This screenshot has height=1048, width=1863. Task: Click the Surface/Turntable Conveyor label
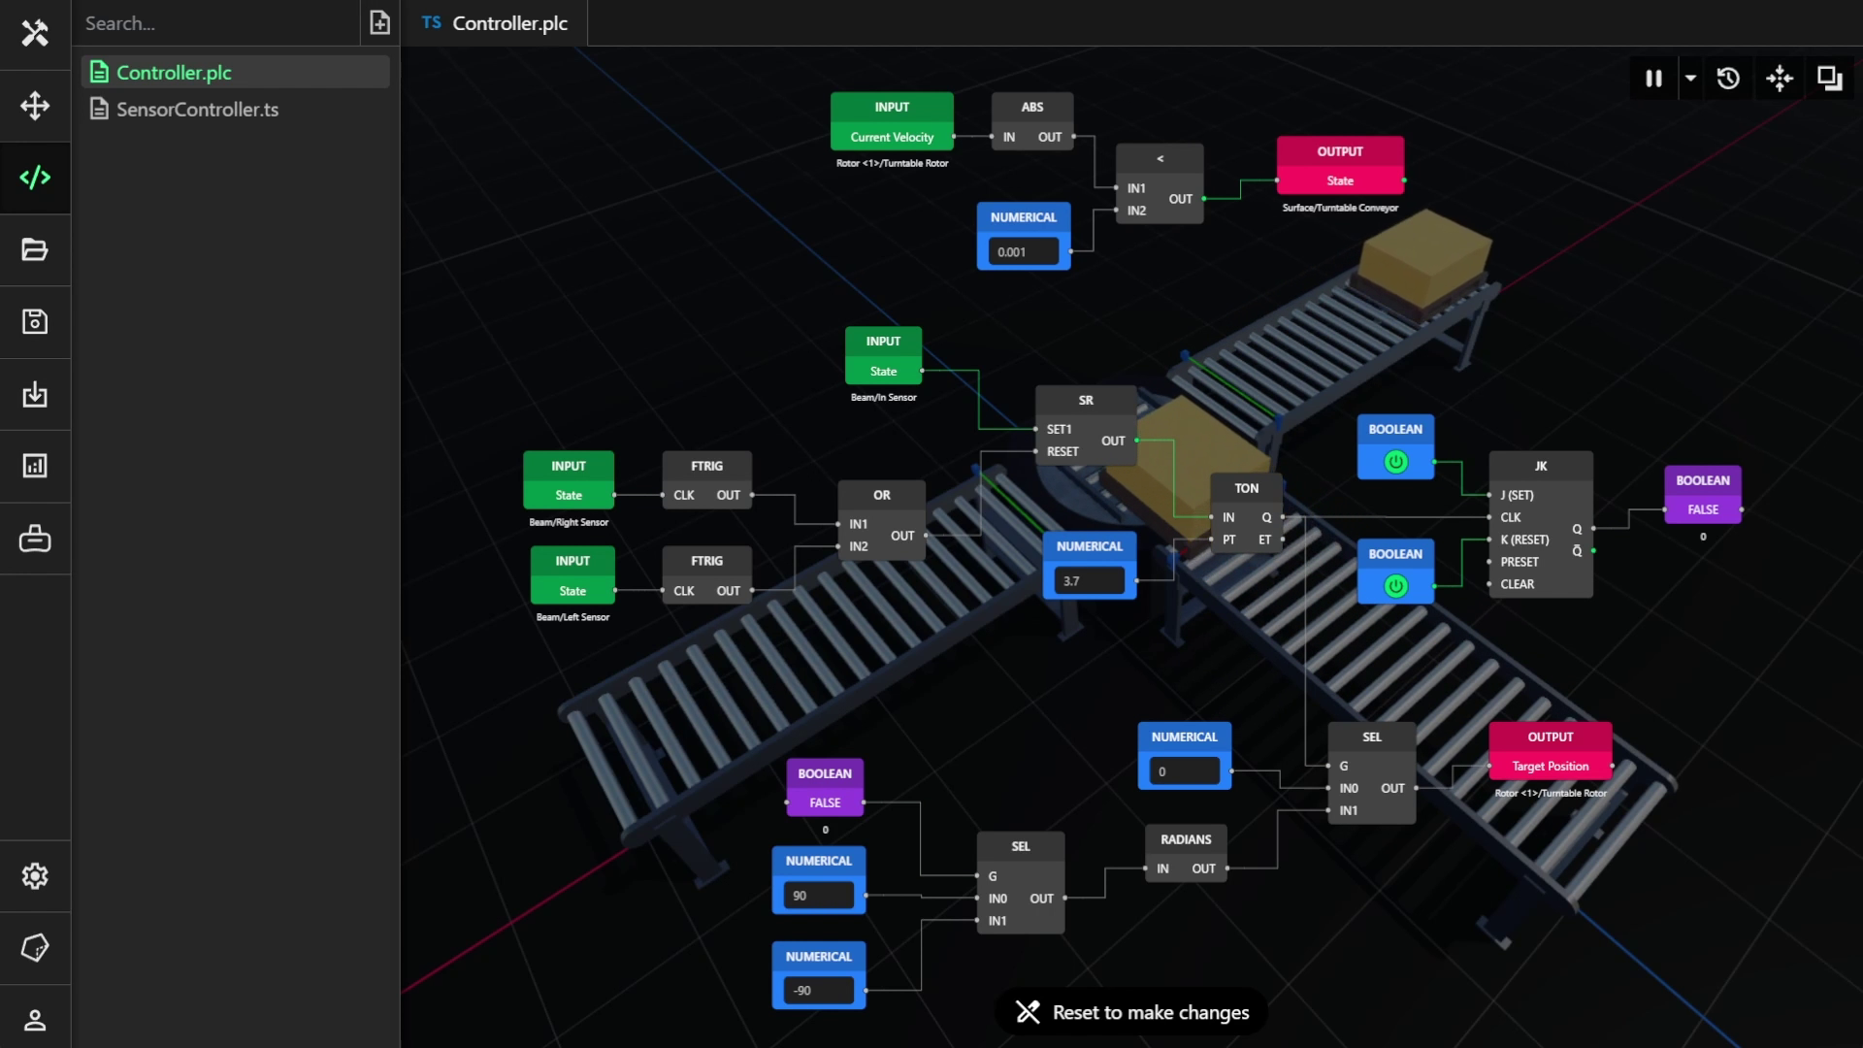click(1340, 208)
